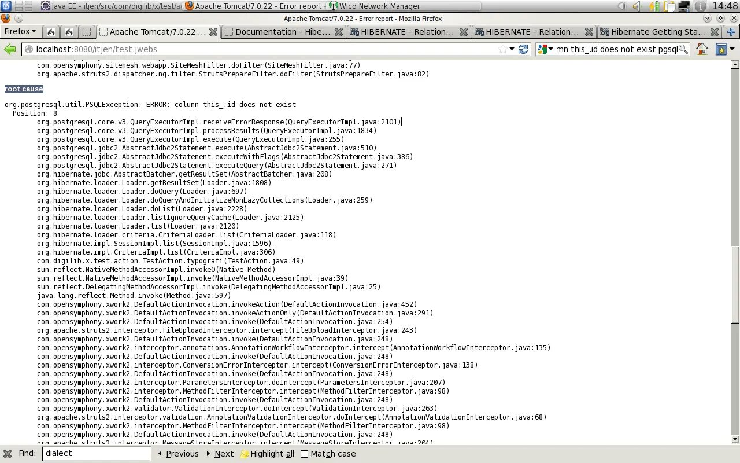Close the Documentation - Hibernate tab
740x463 pixels.
[x=339, y=32]
